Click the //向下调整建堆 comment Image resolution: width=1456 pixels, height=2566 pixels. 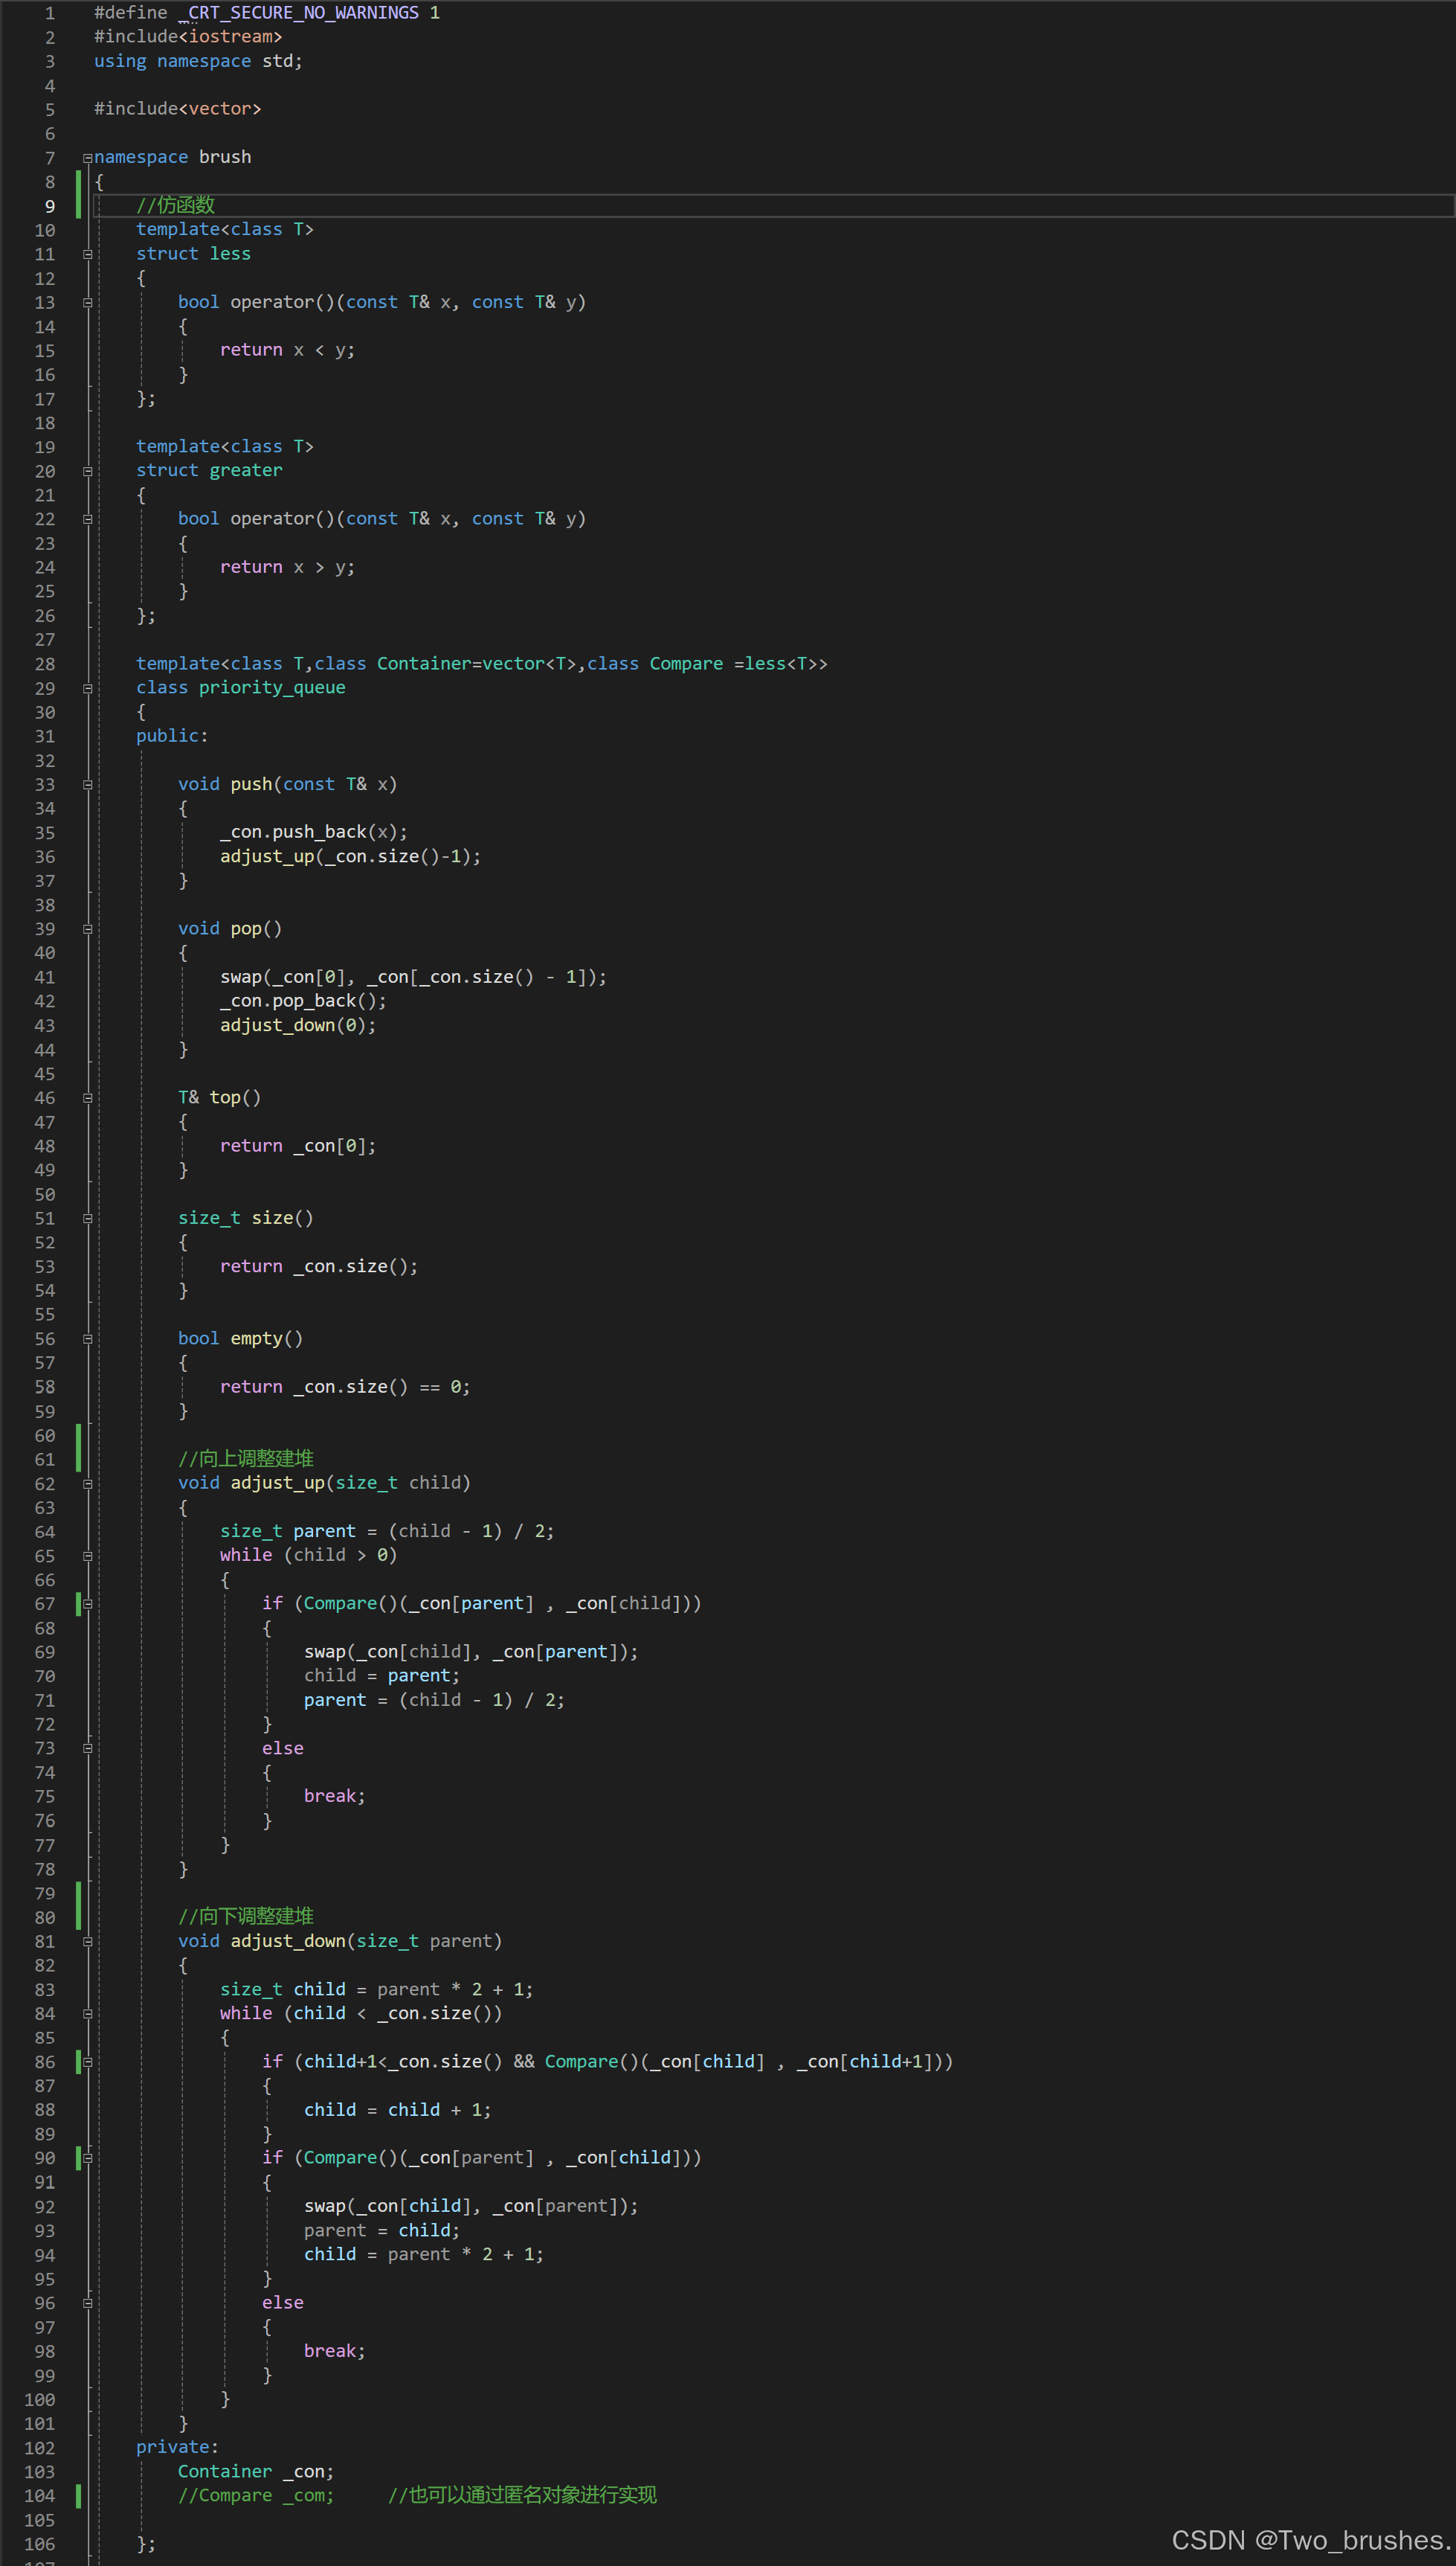tap(246, 1916)
